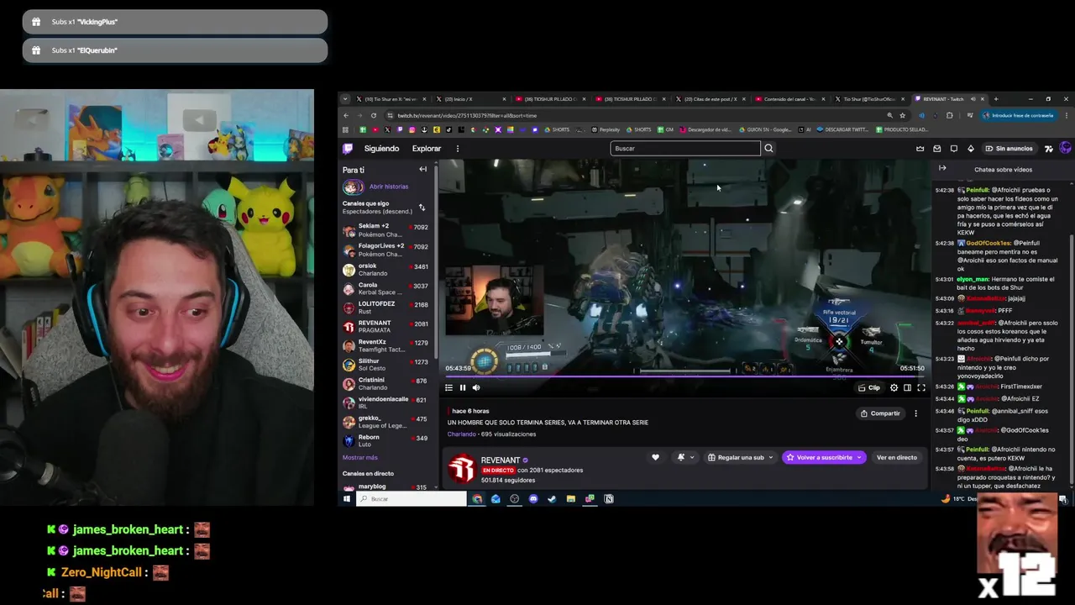The image size is (1075, 605).
Task: Seek on the video progress bar
Action: pos(684,376)
